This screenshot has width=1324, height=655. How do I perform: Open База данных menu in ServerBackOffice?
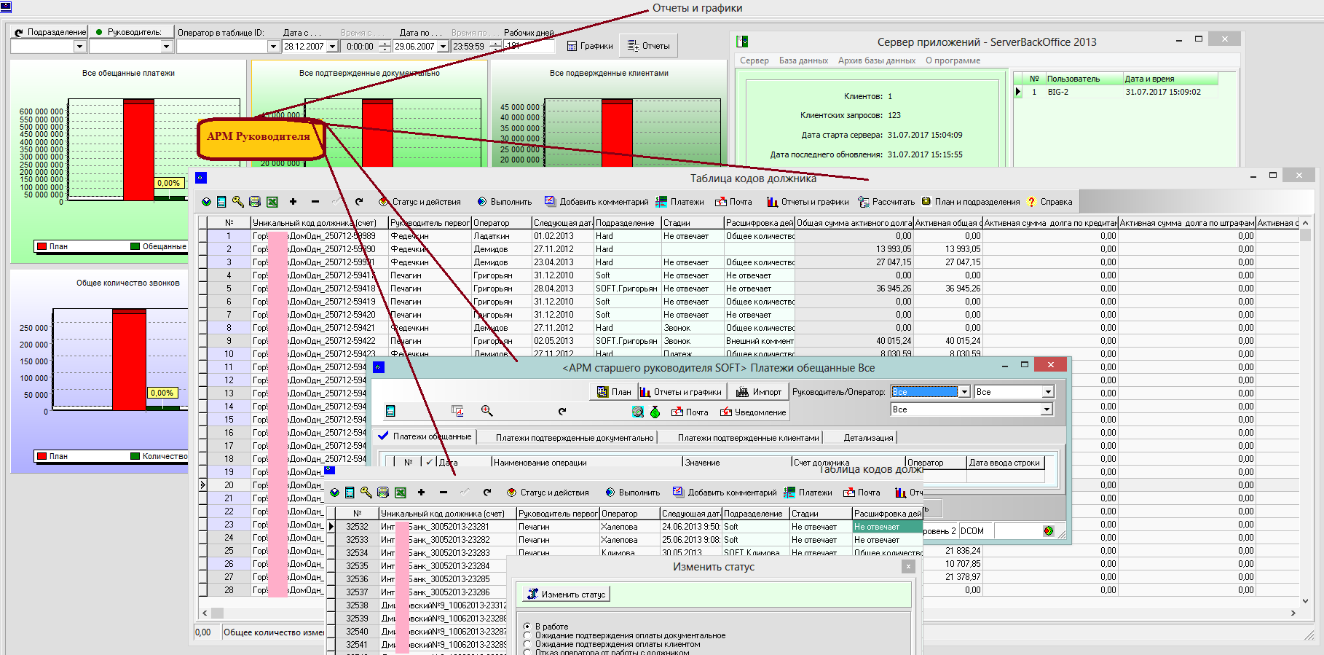tap(803, 60)
